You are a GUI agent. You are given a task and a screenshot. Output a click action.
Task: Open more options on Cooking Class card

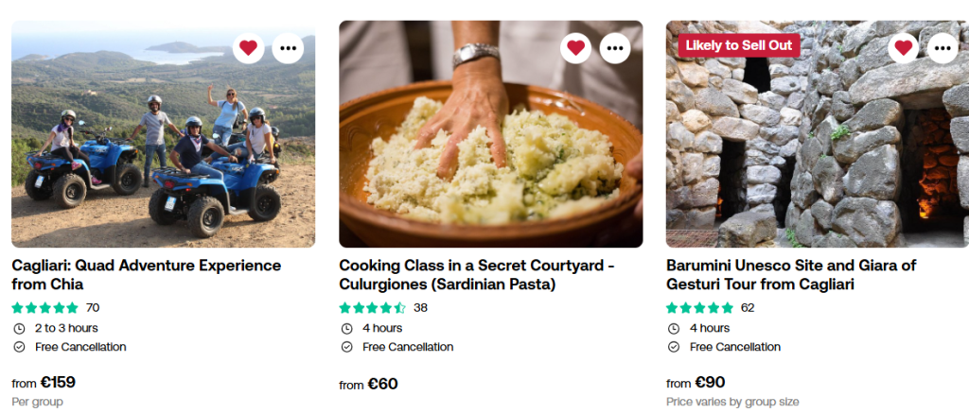pyautogui.click(x=615, y=47)
